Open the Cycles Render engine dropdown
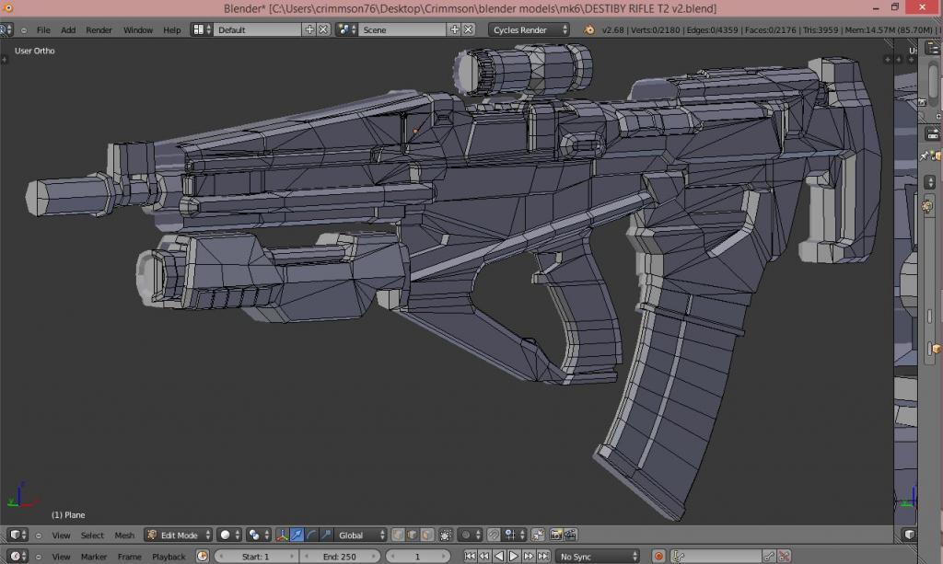 [528, 29]
